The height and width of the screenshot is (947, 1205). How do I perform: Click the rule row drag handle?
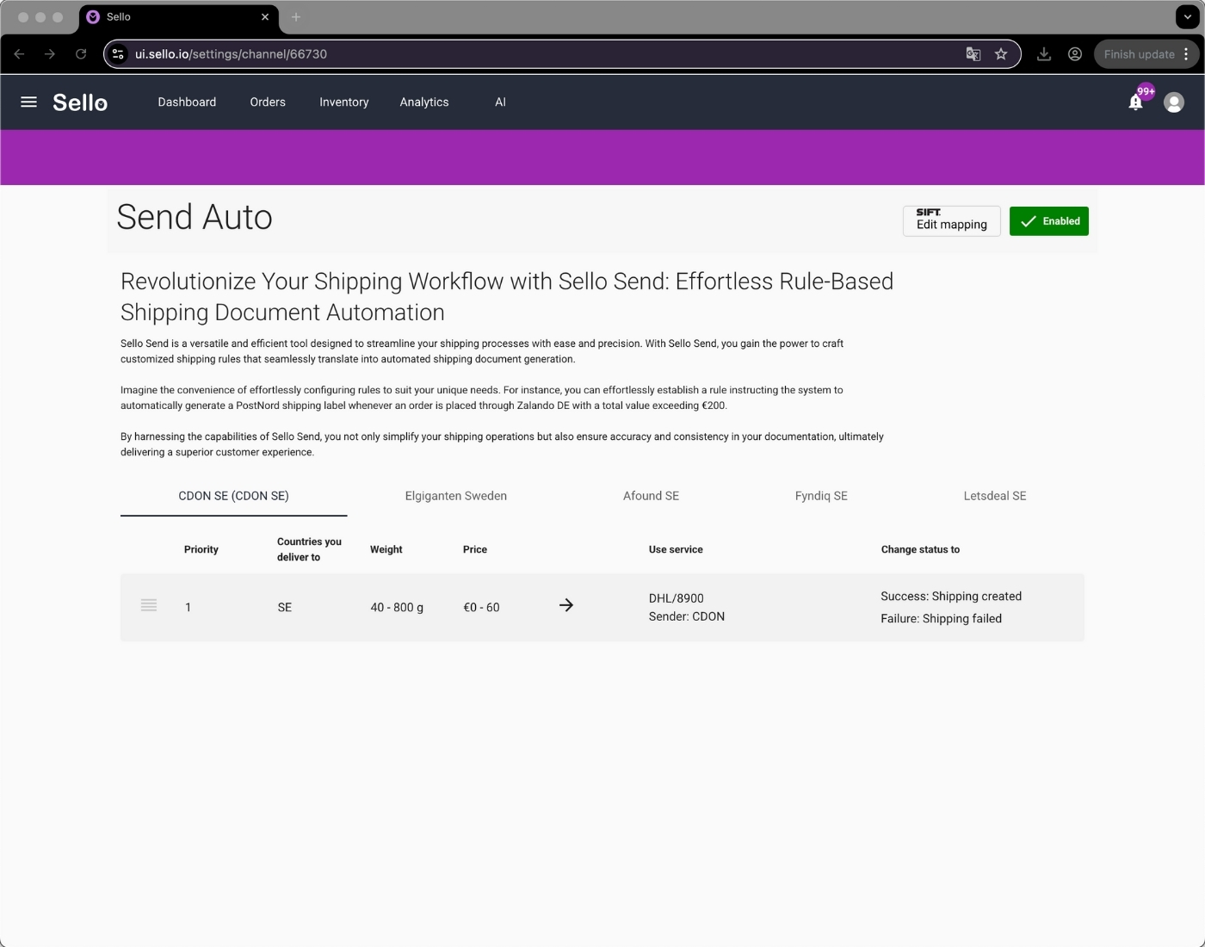click(149, 605)
